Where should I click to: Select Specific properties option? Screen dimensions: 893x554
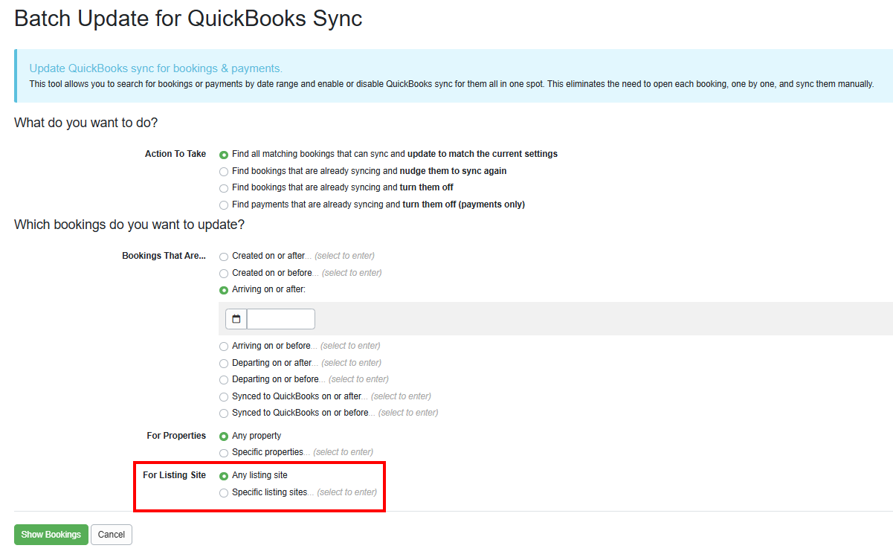click(223, 452)
